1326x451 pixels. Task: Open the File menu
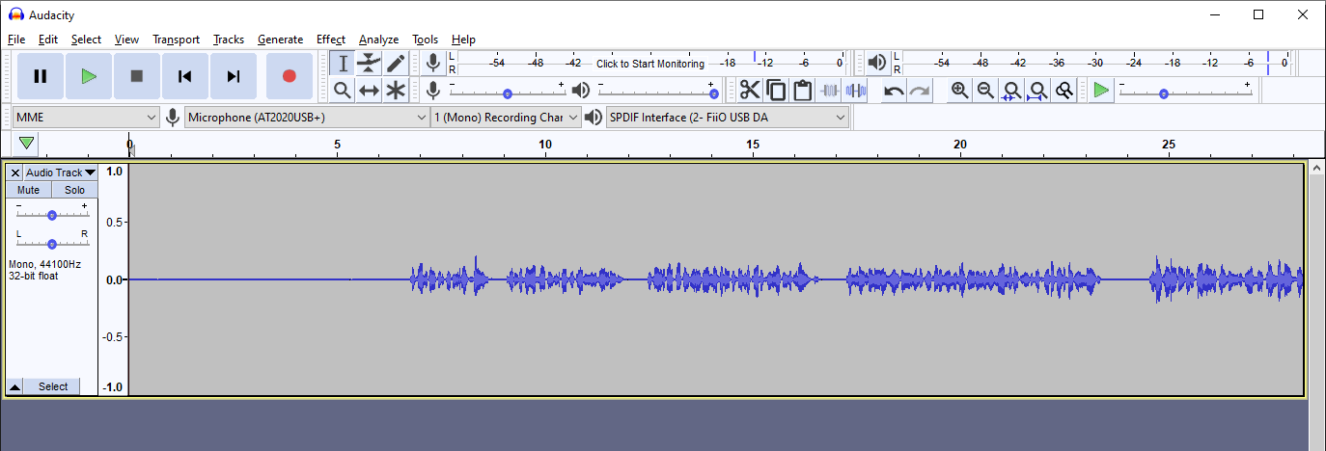[x=16, y=40]
